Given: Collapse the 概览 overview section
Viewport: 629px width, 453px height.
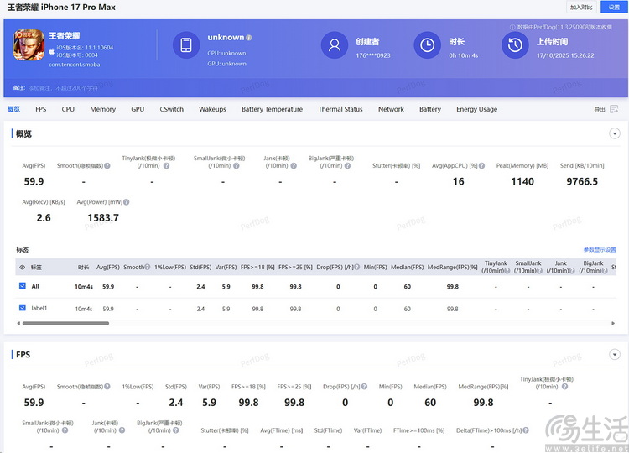Looking at the screenshot, I should [614, 133].
